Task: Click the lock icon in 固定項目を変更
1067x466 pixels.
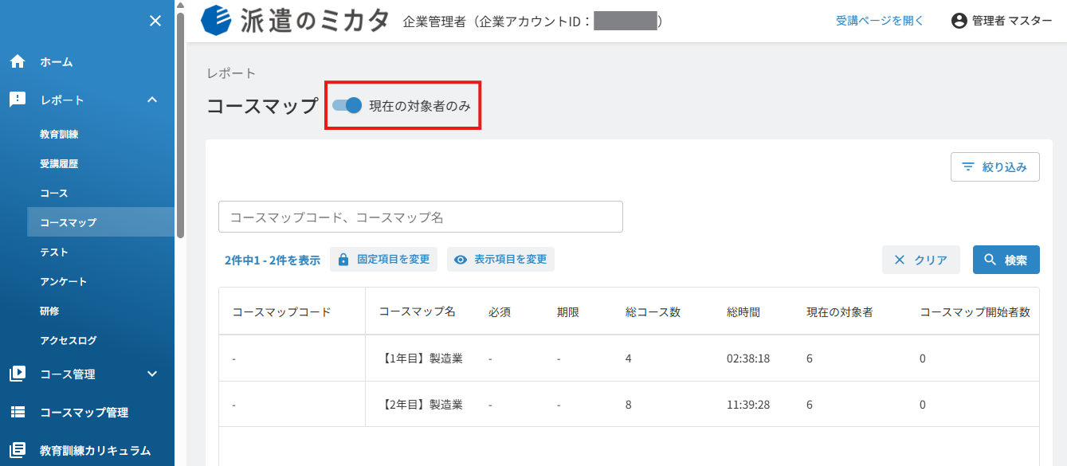Action: pyautogui.click(x=343, y=260)
